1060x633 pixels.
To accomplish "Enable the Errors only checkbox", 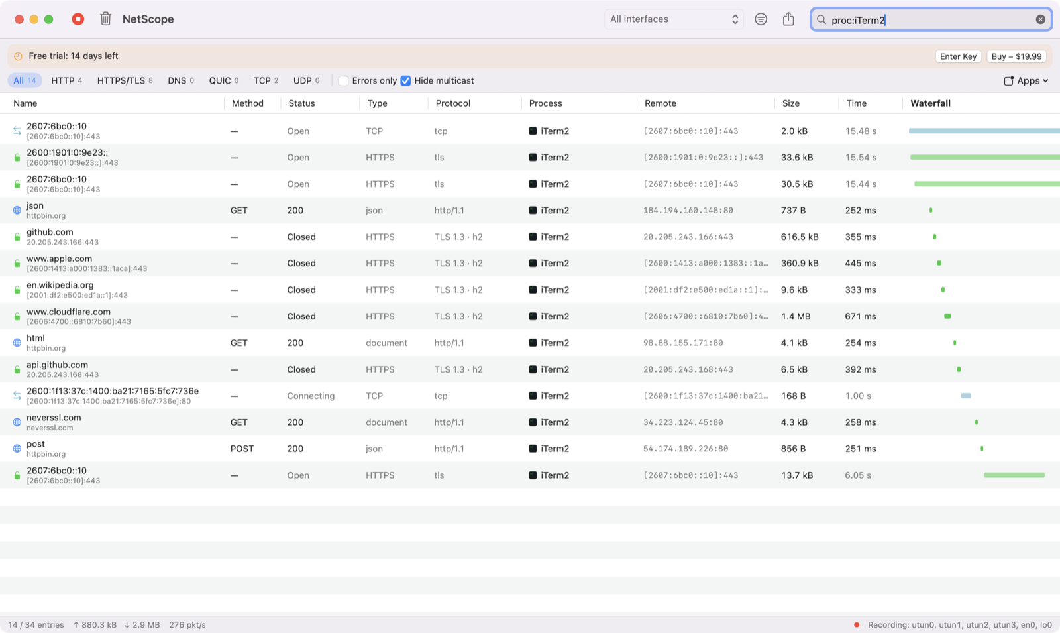I will click(x=343, y=81).
